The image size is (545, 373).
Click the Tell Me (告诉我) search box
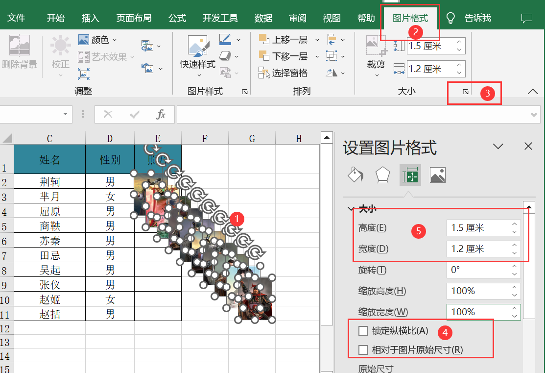tap(478, 18)
